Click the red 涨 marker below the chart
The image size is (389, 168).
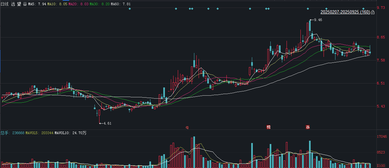(x=308, y=127)
